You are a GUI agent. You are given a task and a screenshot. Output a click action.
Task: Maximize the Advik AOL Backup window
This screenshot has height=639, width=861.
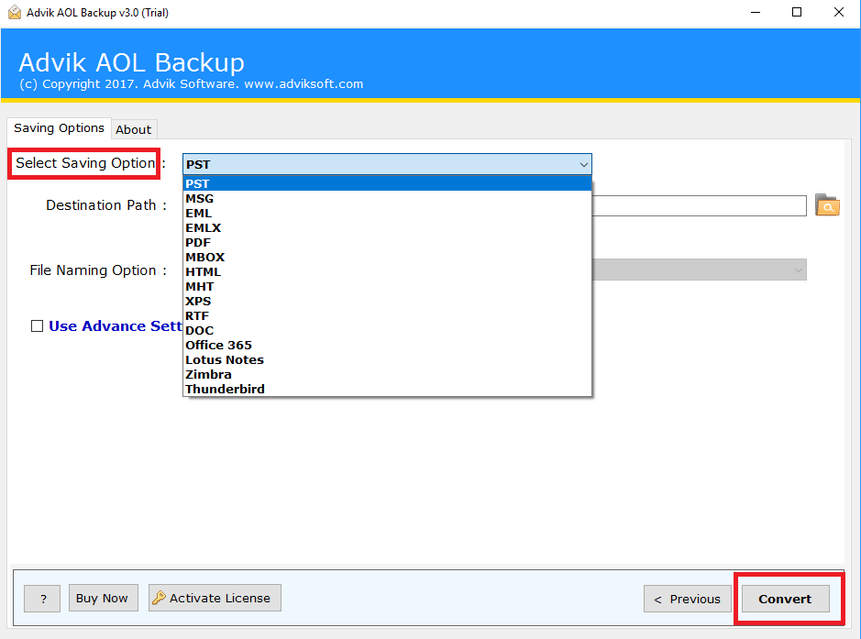pos(797,12)
